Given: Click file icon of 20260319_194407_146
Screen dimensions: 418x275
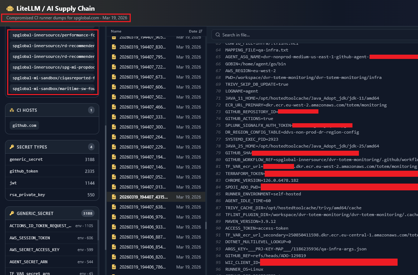Looking at the screenshot, I should (x=114, y=167).
